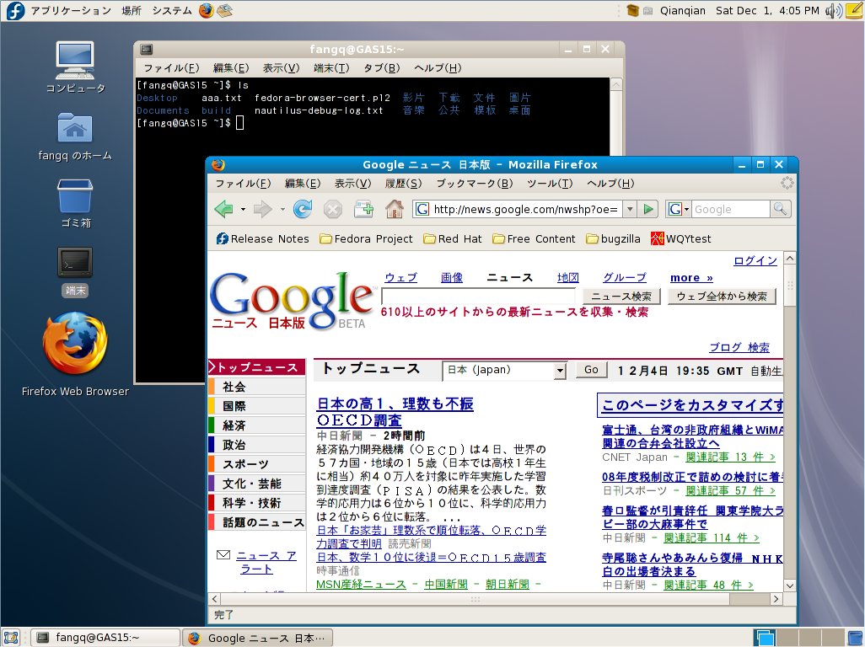Click the terminal scrollbar up arrow
Image resolution: width=865 pixels, height=647 pixels.
(x=616, y=84)
